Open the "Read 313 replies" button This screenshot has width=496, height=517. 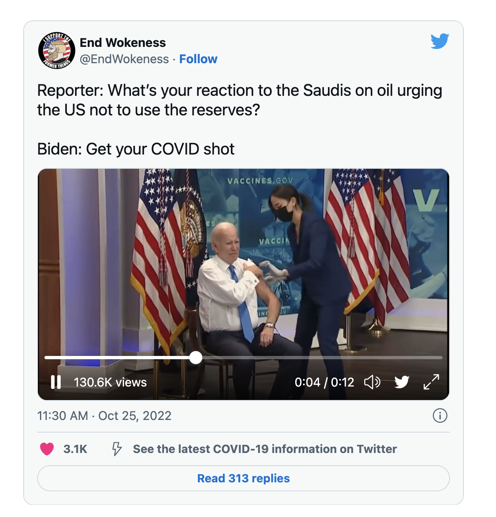(244, 478)
